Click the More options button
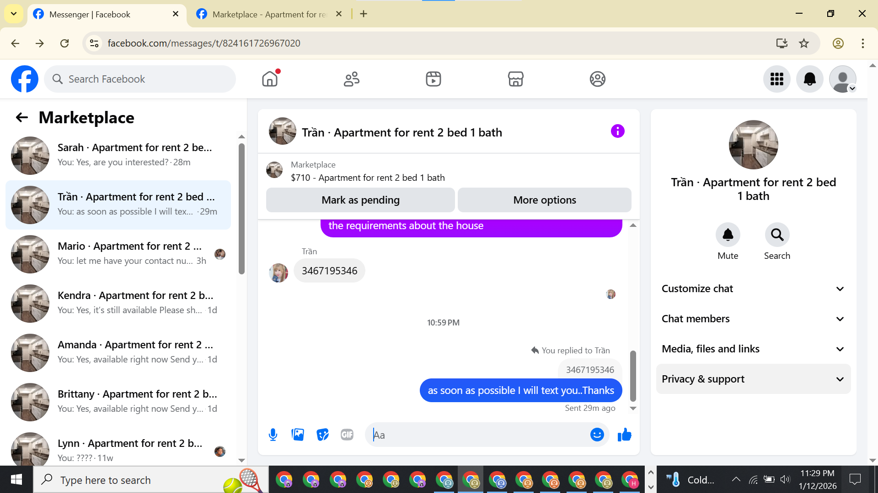Viewport: 878px width, 493px height. [544, 200]
